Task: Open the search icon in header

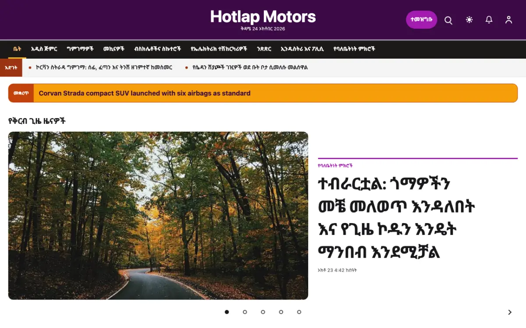Action: tap(448, 20)
